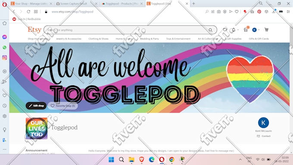Switch to Togglepod - Products tab

(122, 3)
